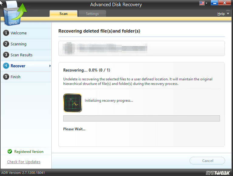Select the Scan tab

tap(63, 14)
